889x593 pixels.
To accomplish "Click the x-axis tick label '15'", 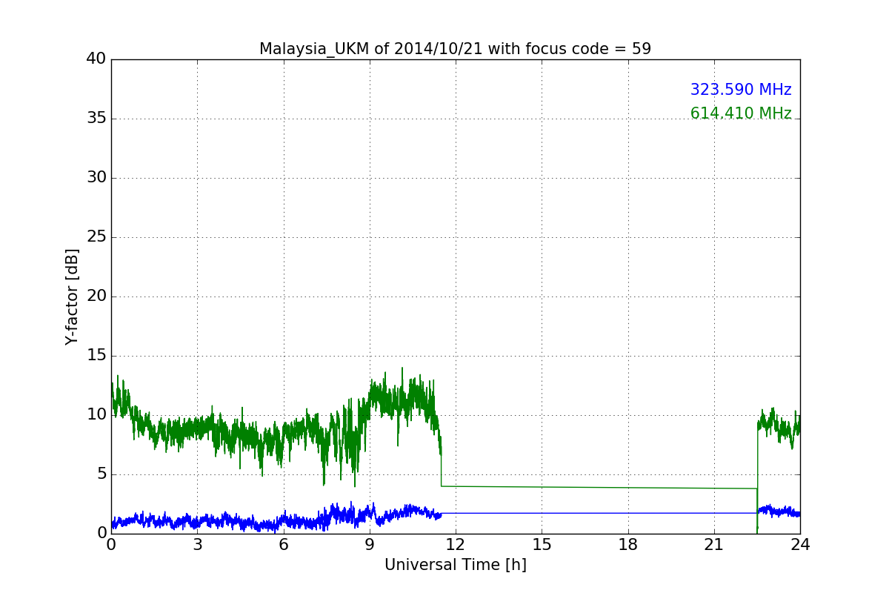I will (542, 545).
